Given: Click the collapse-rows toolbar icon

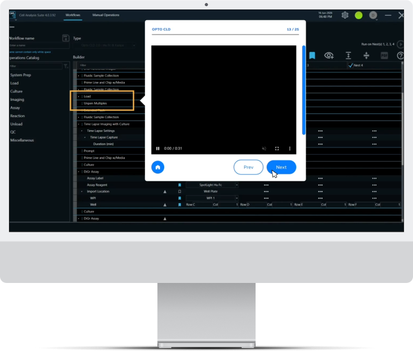Looking at the screenshot, I should 366,56.
